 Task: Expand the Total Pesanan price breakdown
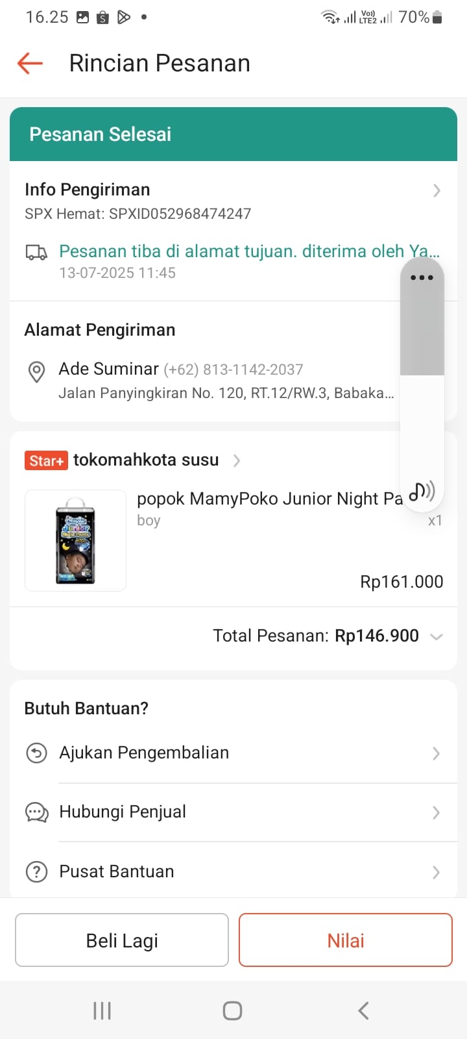(x=437, y=636)
